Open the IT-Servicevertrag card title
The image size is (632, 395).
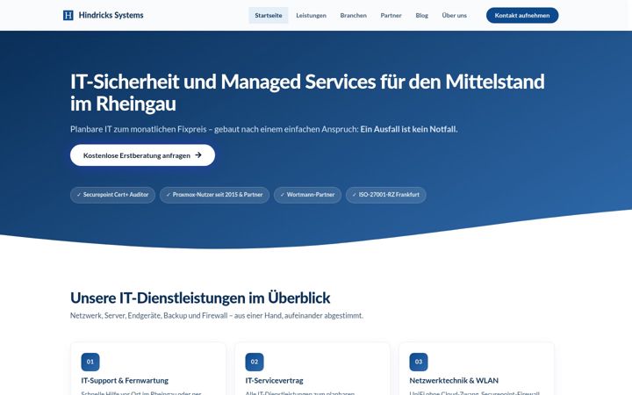coord(274,380)
